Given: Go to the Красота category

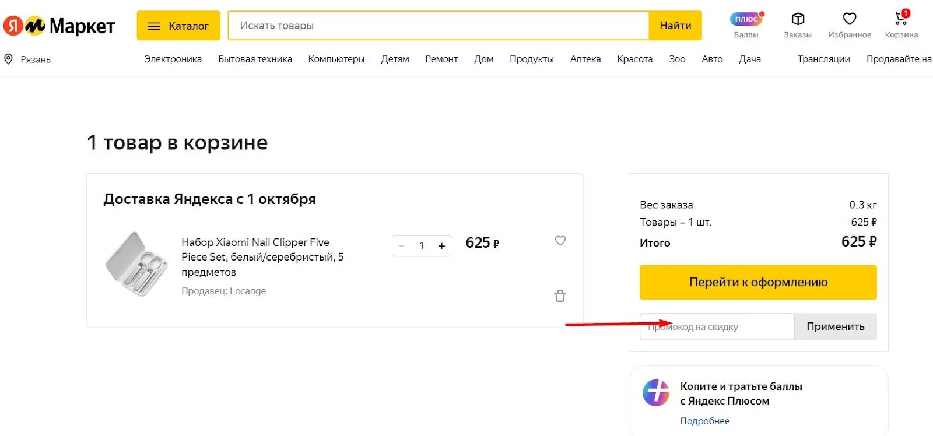Looking at the screenshot, I should (634, 59).
